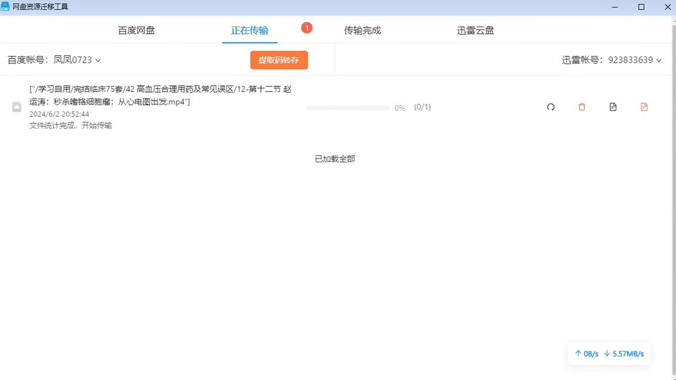This screenshot has width=676, height=380.
Task: Open the 凤凤0723 Baidu account dropdown
Action: tap(76, 59)
